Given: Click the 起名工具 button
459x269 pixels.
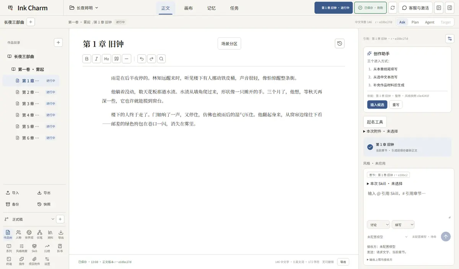Looking at the screenshot, I should pyautogui.click(x=375, y=122).
